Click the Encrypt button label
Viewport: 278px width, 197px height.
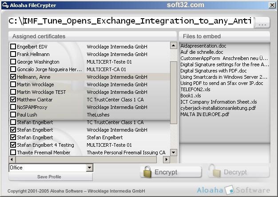coord(166,172)
